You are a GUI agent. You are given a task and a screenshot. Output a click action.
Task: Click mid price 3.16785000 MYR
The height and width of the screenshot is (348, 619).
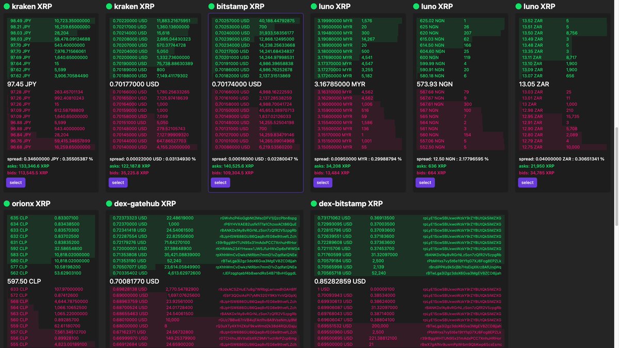tap(340, 84)
